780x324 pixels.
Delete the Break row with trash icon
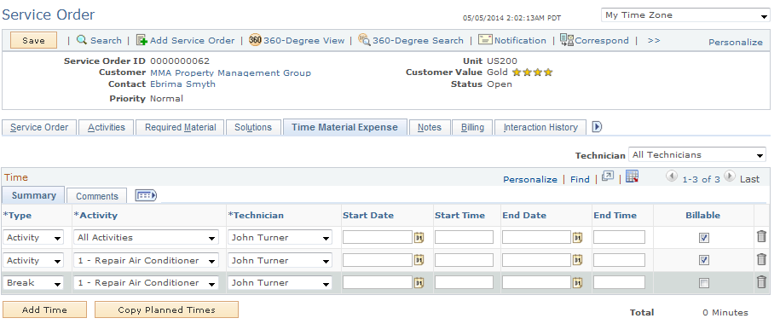(x=761, y=282)
